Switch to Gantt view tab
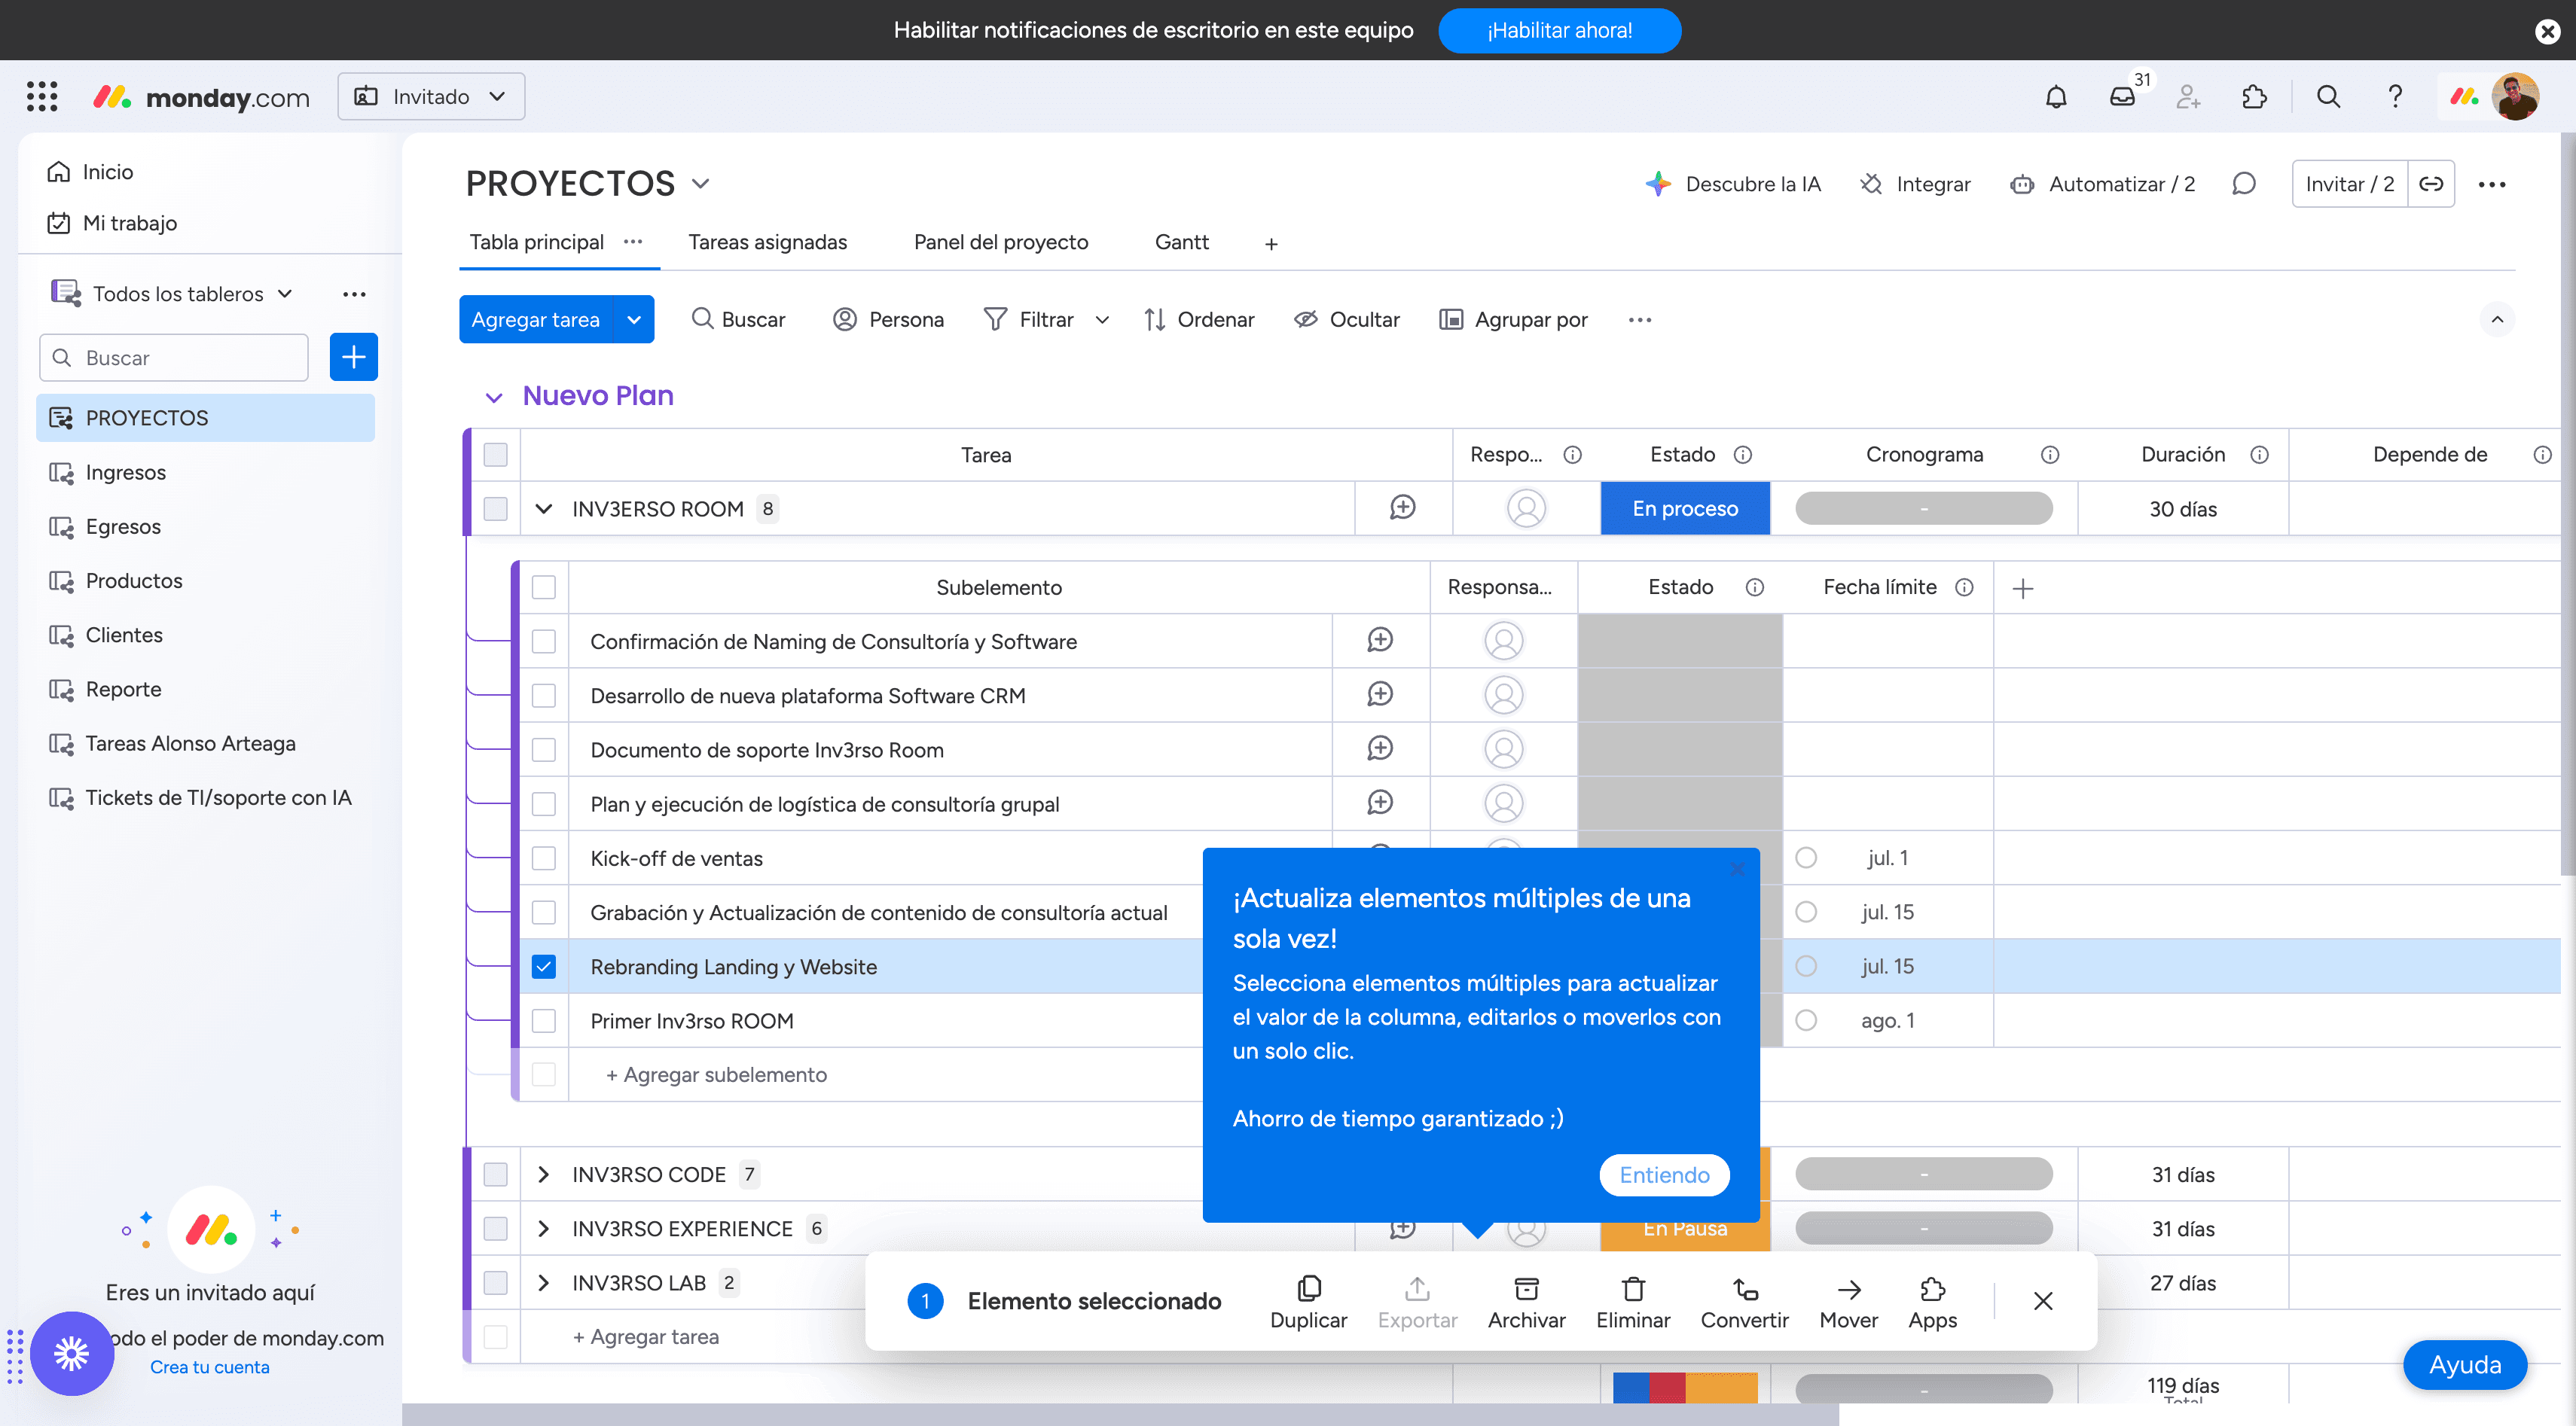 [1182, 242]
